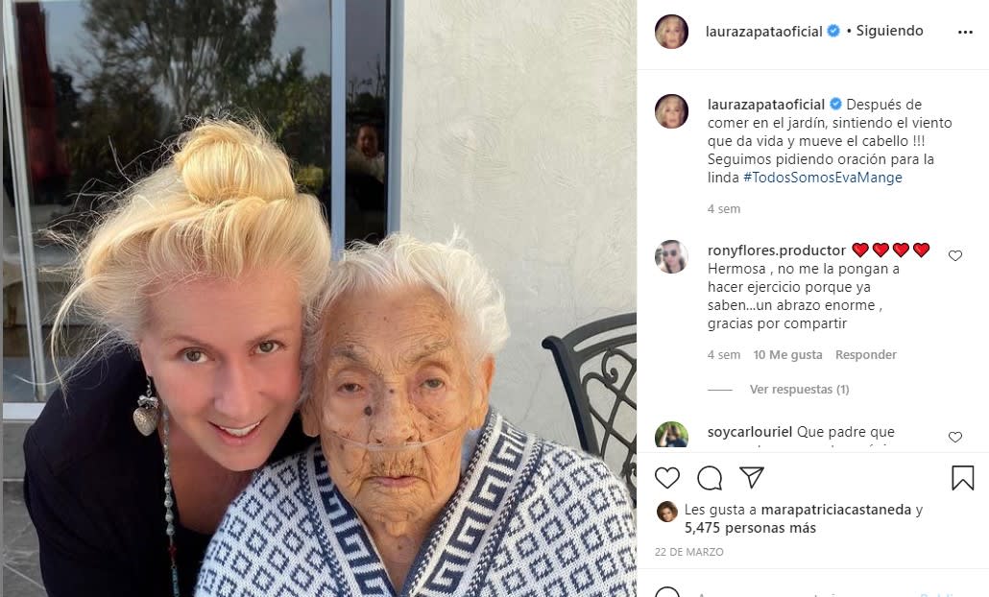Image resolution: width=989 pixels, height=597 pixels.
Task: Share post via paper plane icon
Action: tap(752, 477)
